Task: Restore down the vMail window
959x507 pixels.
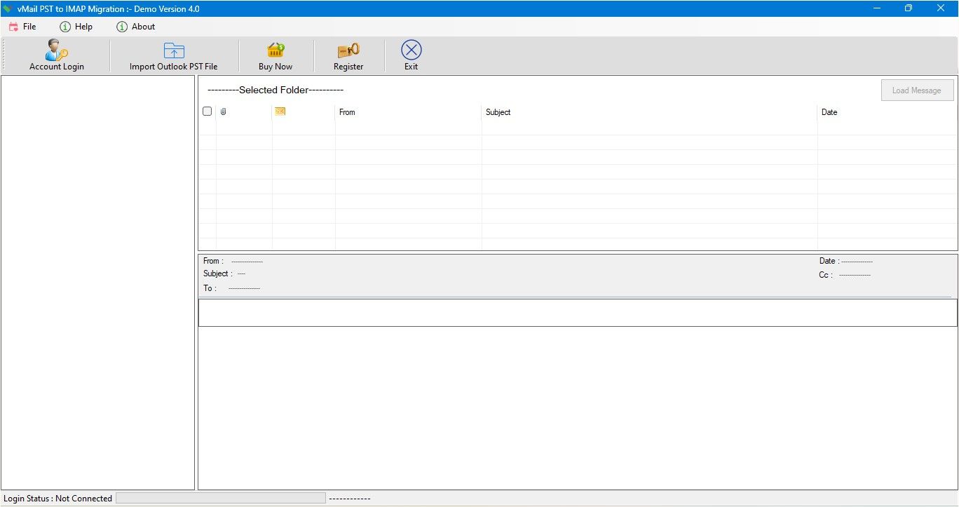Action: (x=909, y=8)
